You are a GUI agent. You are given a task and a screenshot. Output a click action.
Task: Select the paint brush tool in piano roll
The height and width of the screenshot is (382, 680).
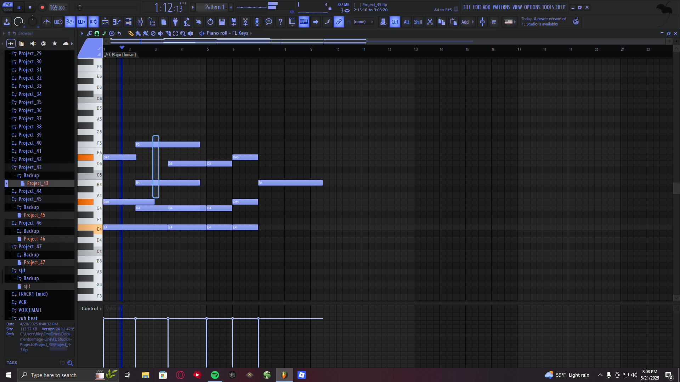click(138, 33)
